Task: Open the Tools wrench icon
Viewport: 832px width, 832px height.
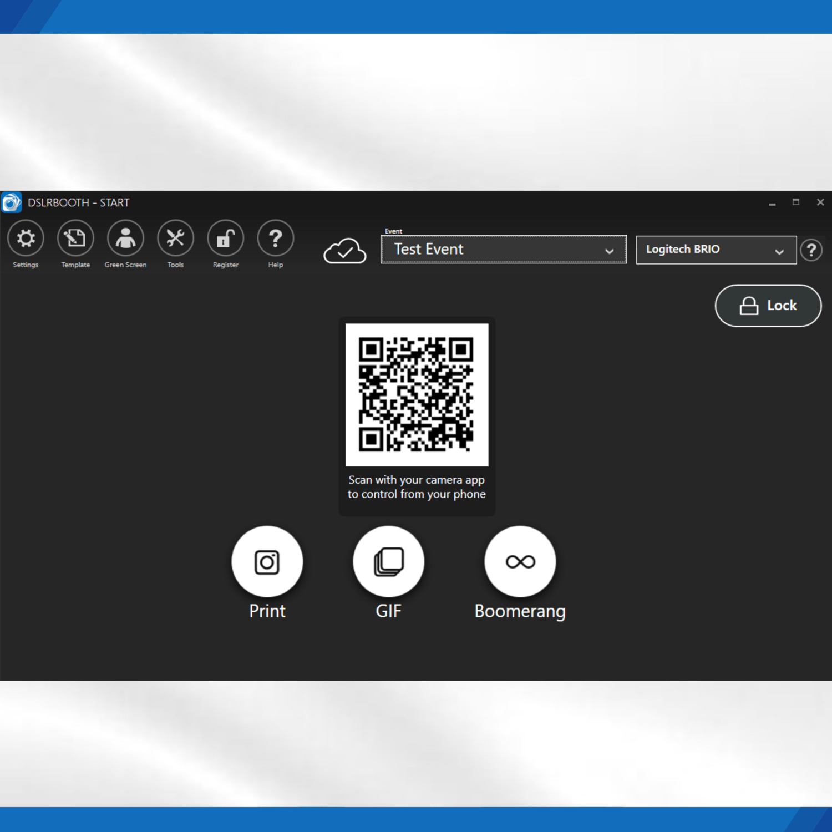Action: tap(175, 239)
